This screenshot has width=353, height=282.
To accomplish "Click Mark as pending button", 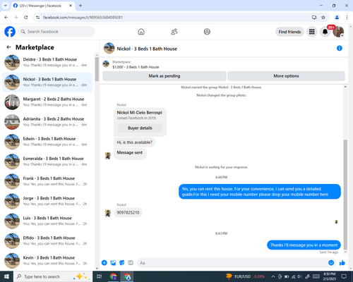I will pos(164,76).
